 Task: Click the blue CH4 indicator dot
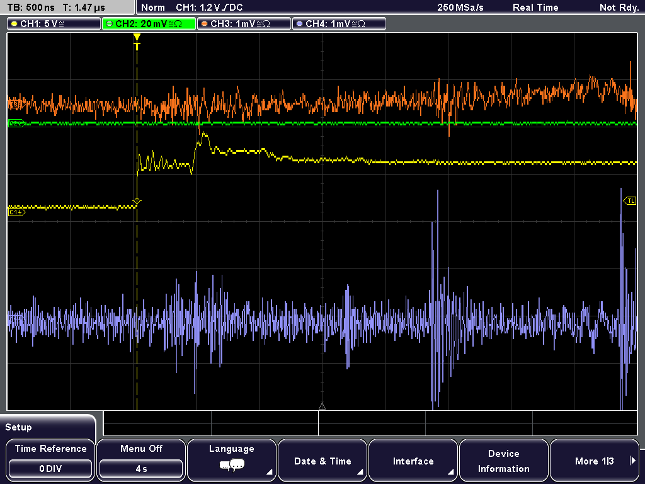pos(299,24)
